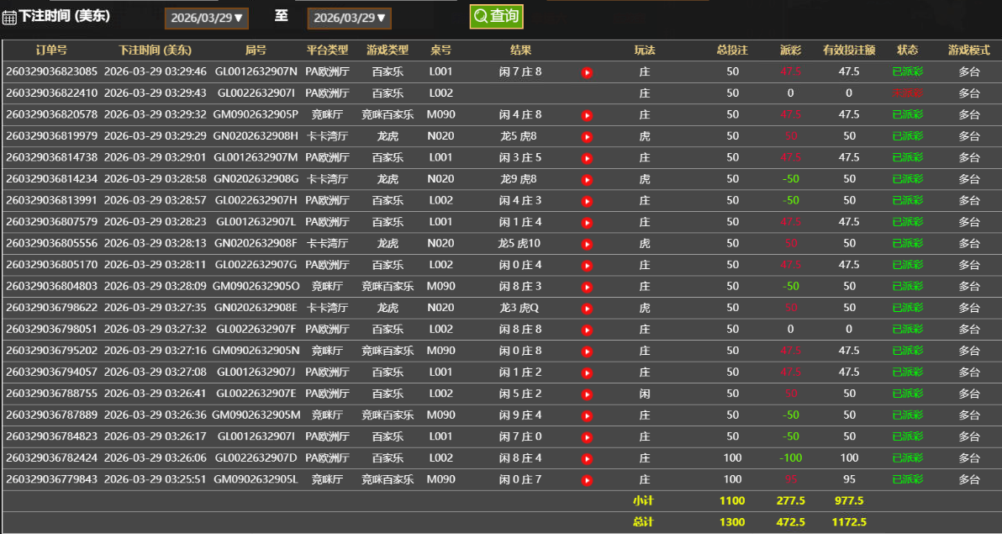Play replay icon for round GN0202632908H
The height and width of the screenshot is (534, 1002).
(587, 136)
